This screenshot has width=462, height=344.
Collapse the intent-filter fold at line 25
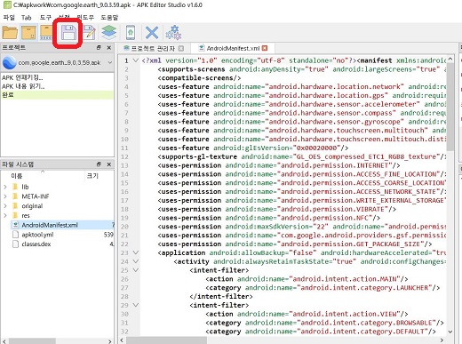tap(136, 270)
